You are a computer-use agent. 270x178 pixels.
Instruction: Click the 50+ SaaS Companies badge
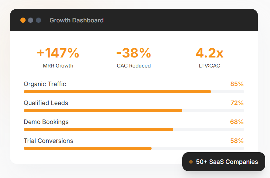224,162
